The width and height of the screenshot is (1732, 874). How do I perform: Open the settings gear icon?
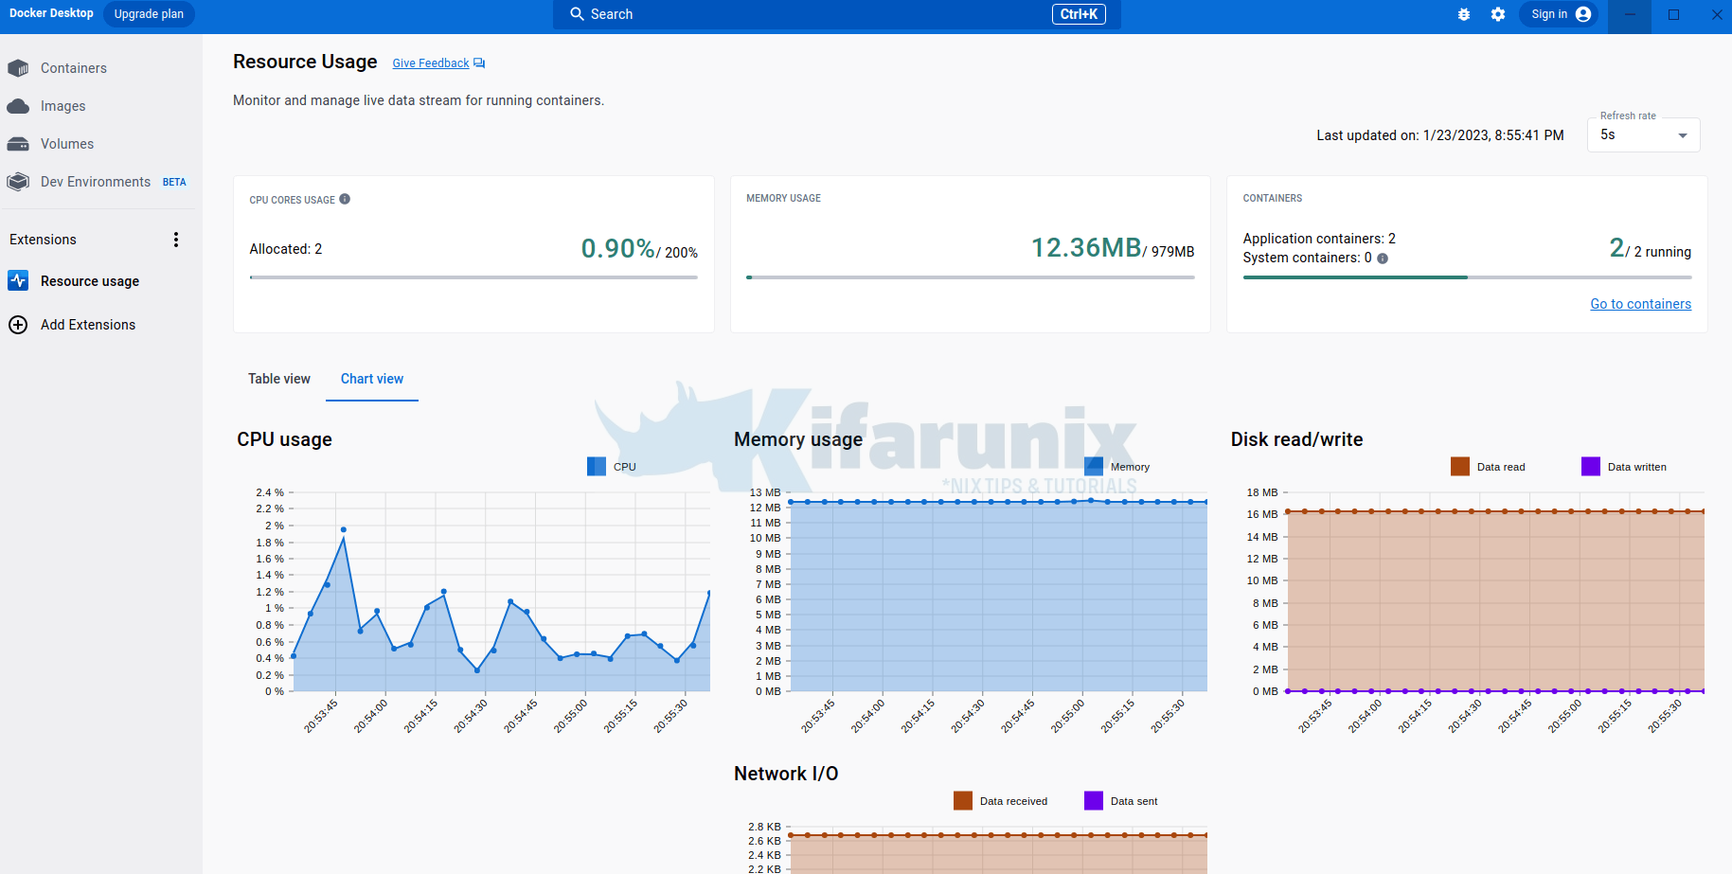coord(1497,14)
